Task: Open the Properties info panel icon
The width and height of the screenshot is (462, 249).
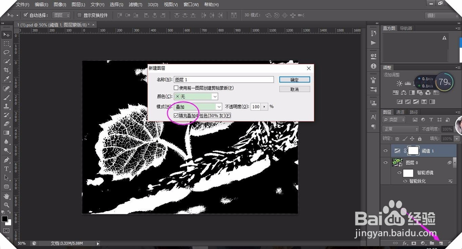Action: 373,67
